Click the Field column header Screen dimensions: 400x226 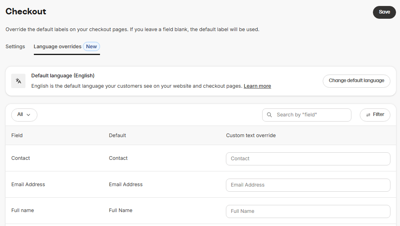(x=17, y=136)
